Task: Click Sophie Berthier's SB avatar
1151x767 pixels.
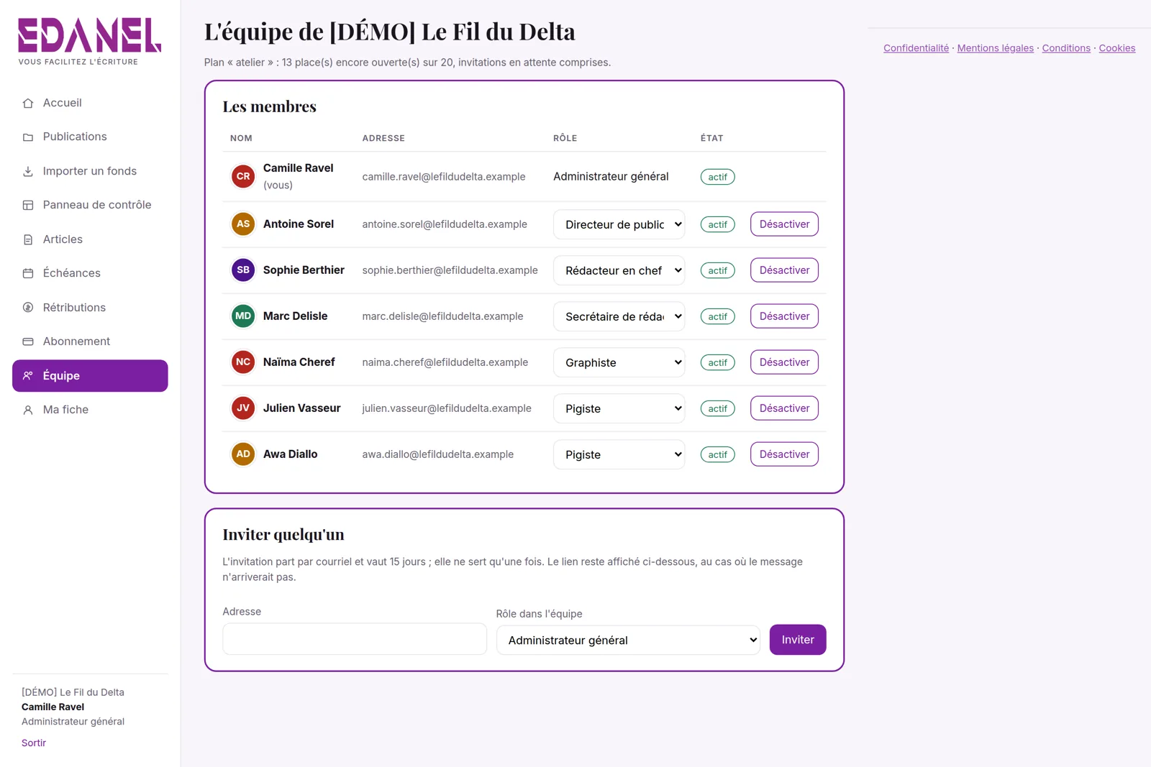Action: tap(243, 270)
